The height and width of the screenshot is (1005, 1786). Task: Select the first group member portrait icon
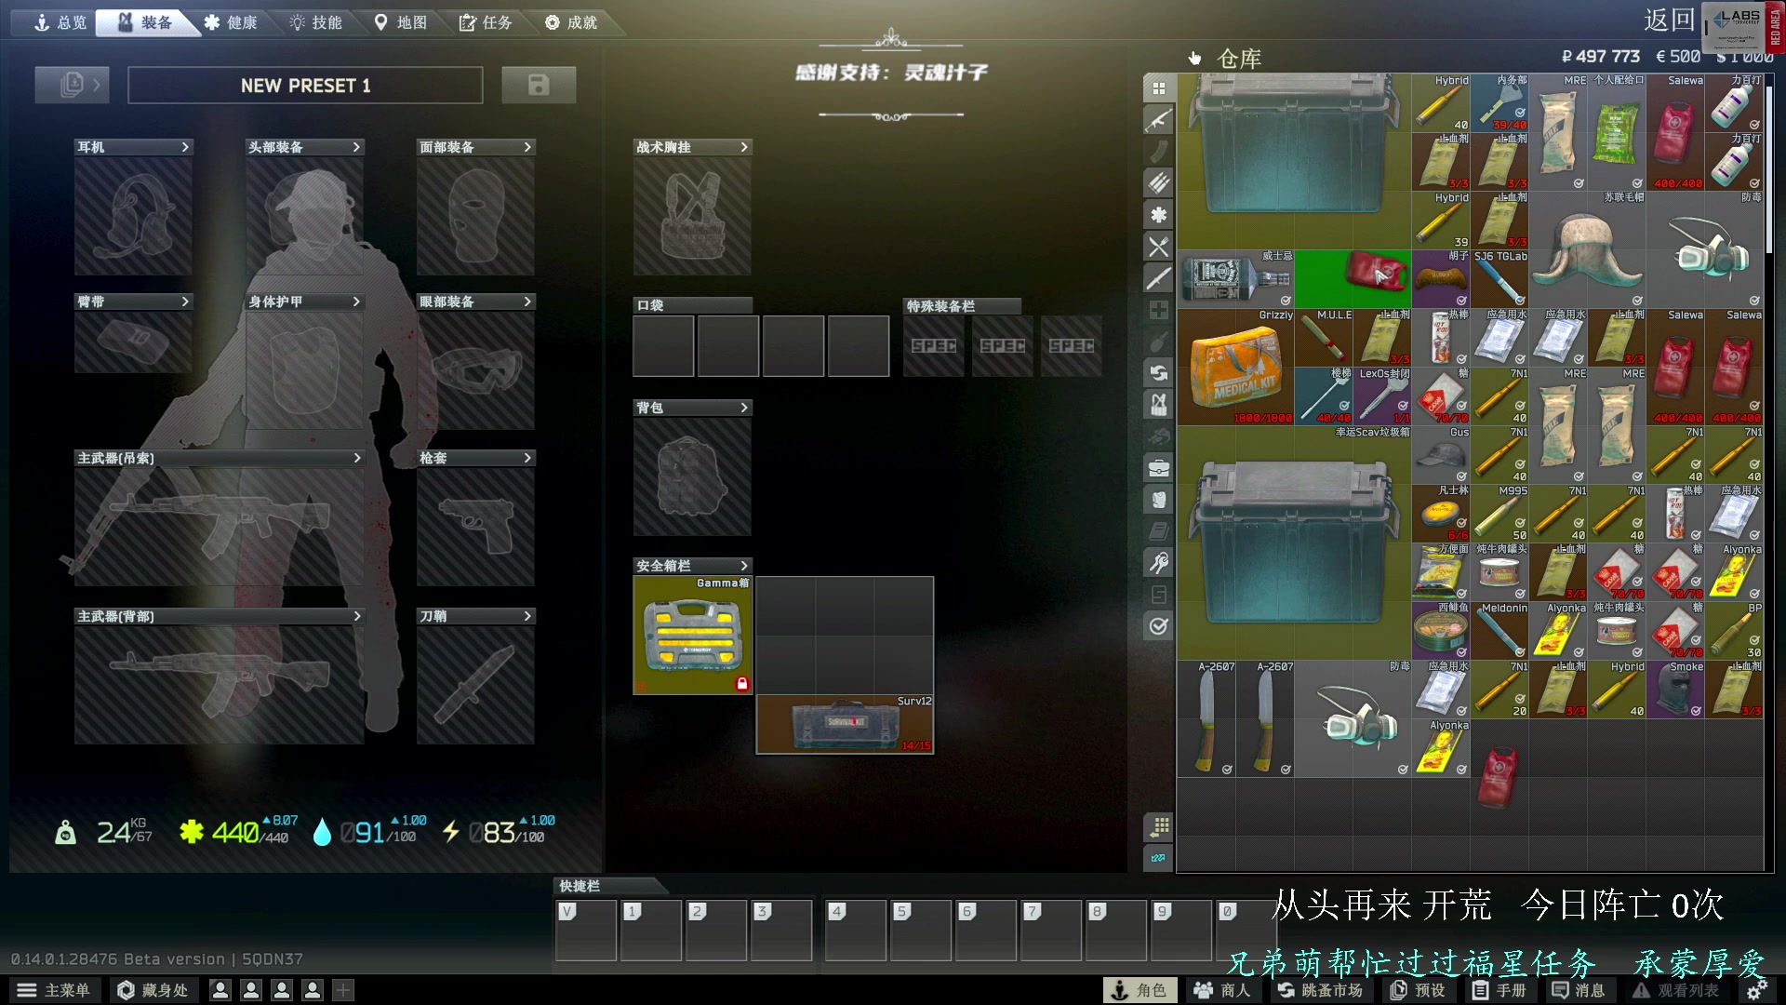pos(220,990)
